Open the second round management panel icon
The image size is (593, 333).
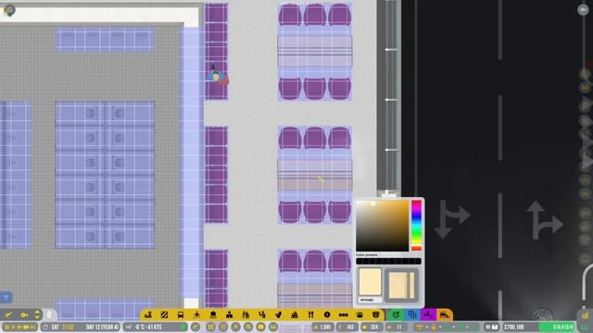click(x=223, y=327)
